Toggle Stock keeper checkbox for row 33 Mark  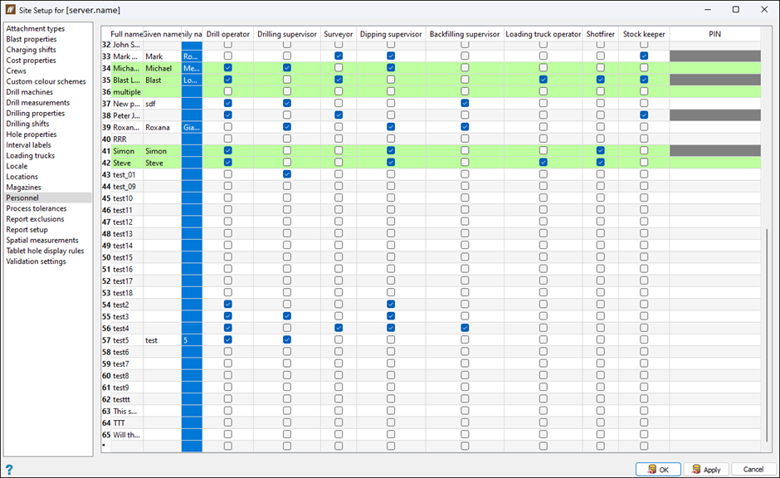(644, 56)
